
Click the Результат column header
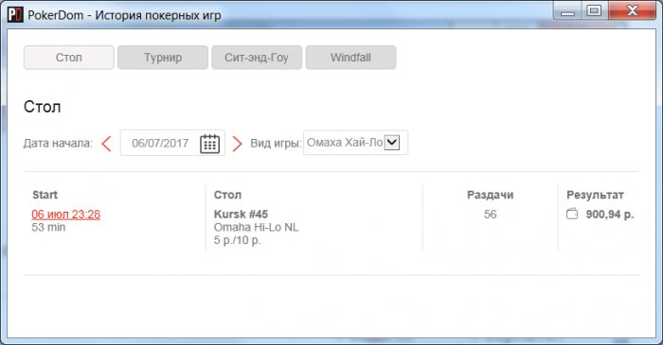pyautogui.click(x=595, y=195)
